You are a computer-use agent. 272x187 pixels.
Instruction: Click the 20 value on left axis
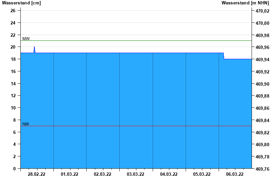pyautogui.click(x=13, y=47)
